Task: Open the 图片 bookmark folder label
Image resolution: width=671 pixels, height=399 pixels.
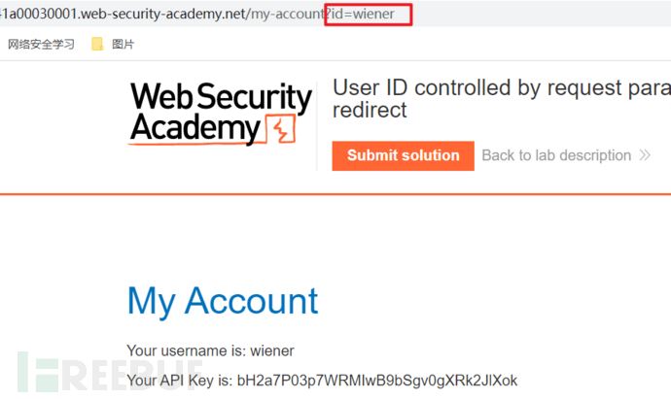Action: point(124,44)
